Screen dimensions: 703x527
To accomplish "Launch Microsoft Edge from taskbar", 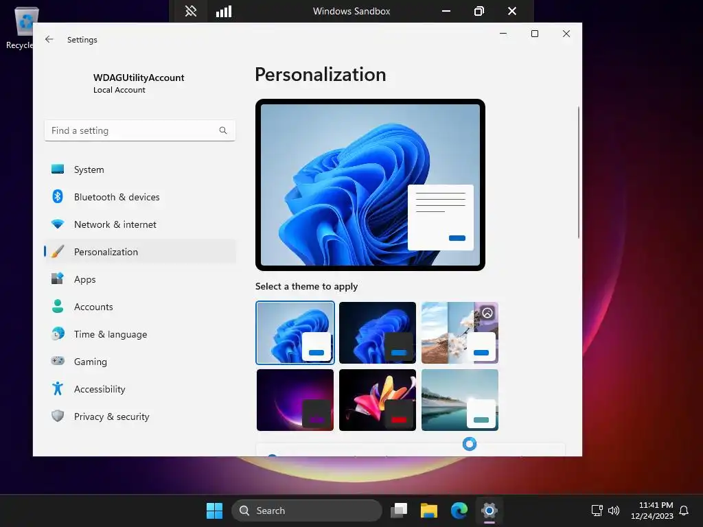I will click(459, 511).
